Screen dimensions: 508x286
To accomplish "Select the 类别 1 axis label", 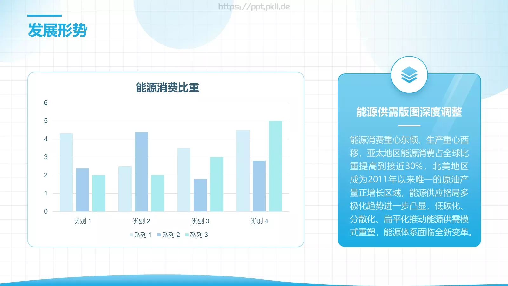I will (82, 221).
